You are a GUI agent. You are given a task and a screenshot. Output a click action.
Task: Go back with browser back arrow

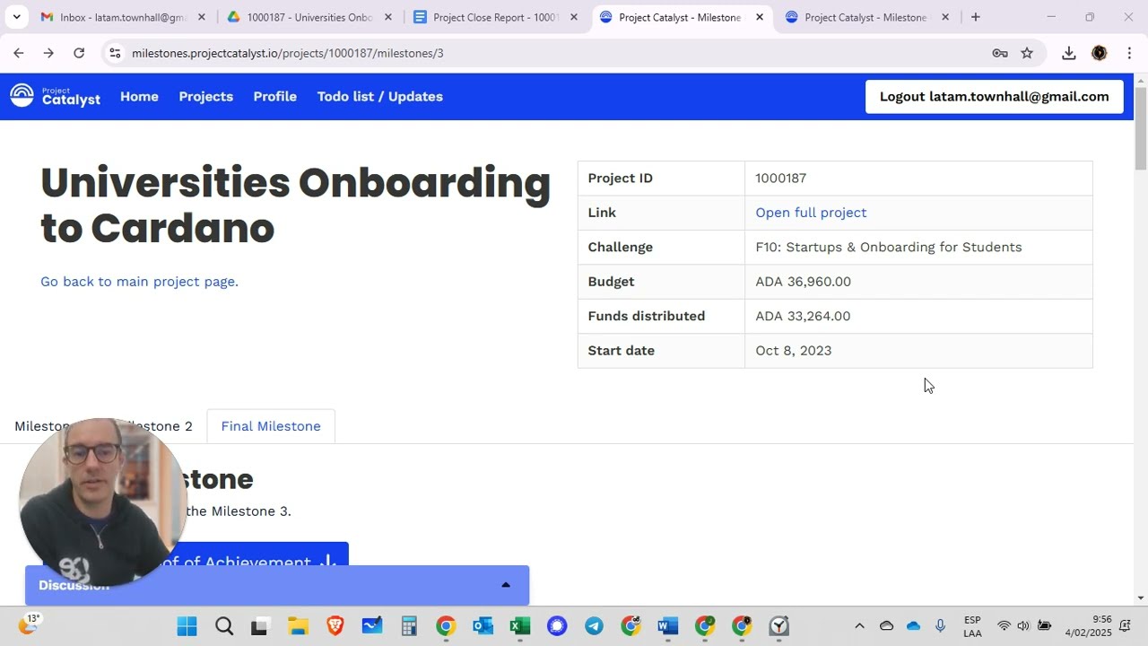(x=18, y=53)
